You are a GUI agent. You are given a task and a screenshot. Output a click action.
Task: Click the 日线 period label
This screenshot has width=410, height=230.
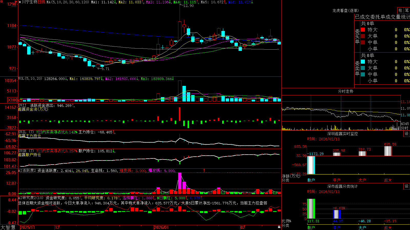(x=41, y=2)
